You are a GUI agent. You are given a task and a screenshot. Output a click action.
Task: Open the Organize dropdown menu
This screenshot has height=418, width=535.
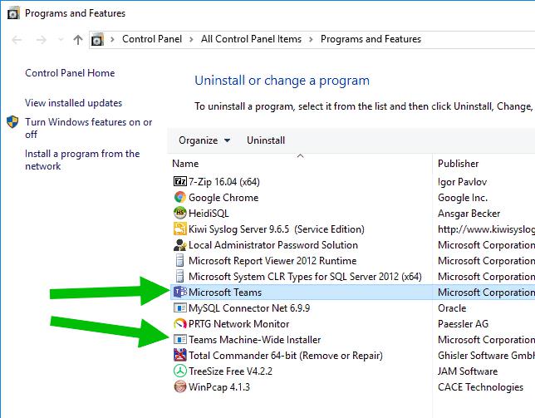click(x=204, y=140)
